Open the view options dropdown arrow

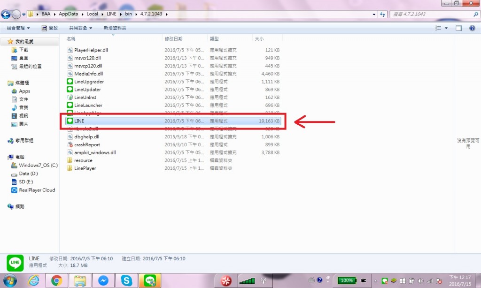pyautogui.click(x=446, y=28)
